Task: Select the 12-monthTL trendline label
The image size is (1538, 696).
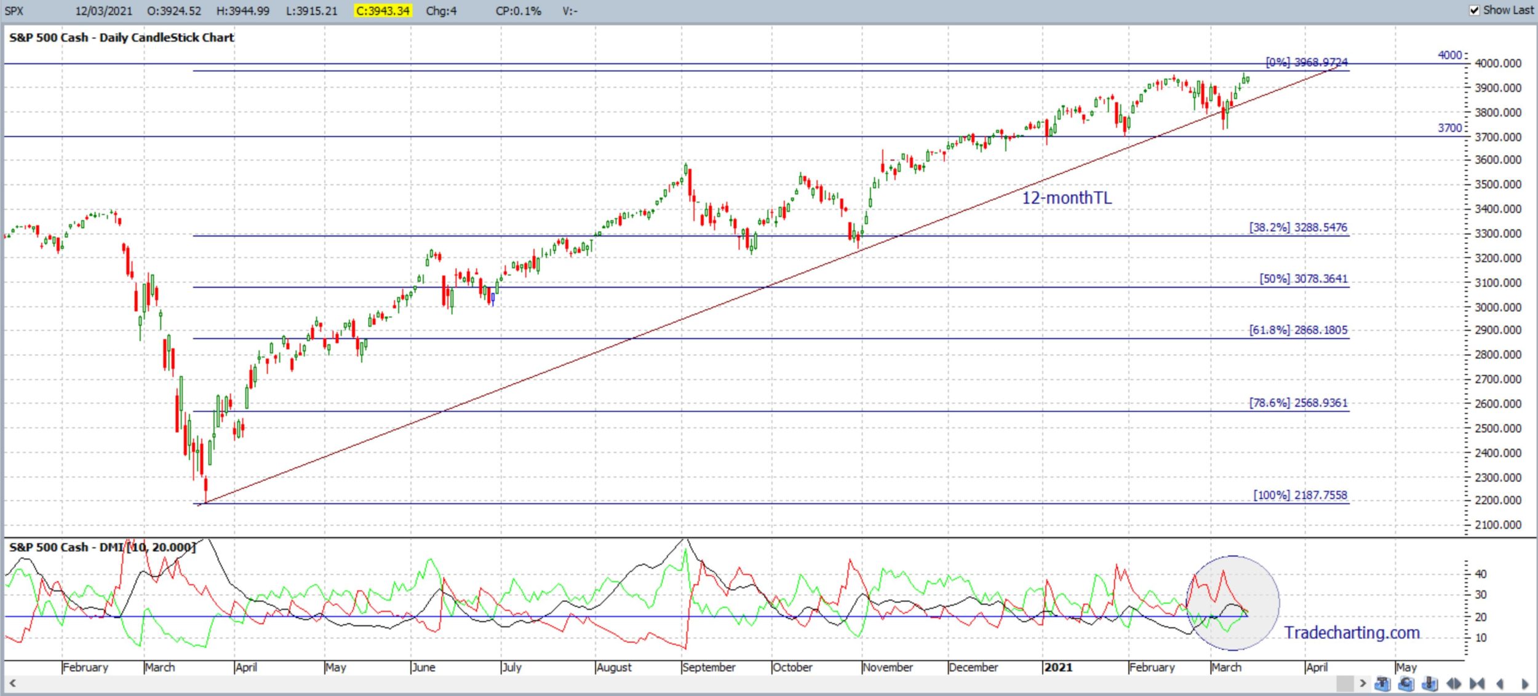Action: click(1067, 198)
